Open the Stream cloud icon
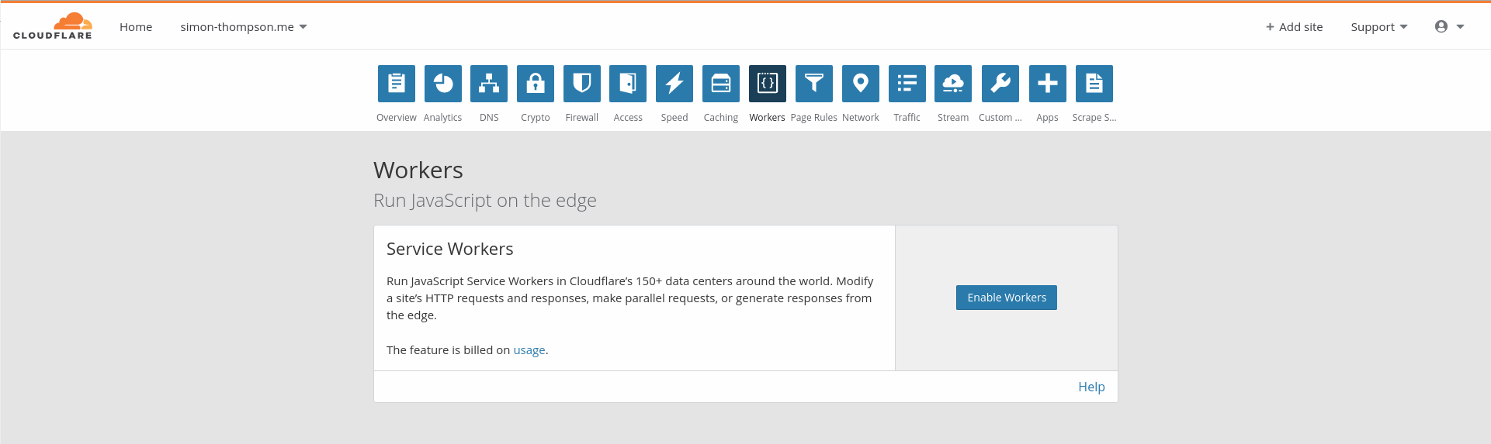 [953, 84]
